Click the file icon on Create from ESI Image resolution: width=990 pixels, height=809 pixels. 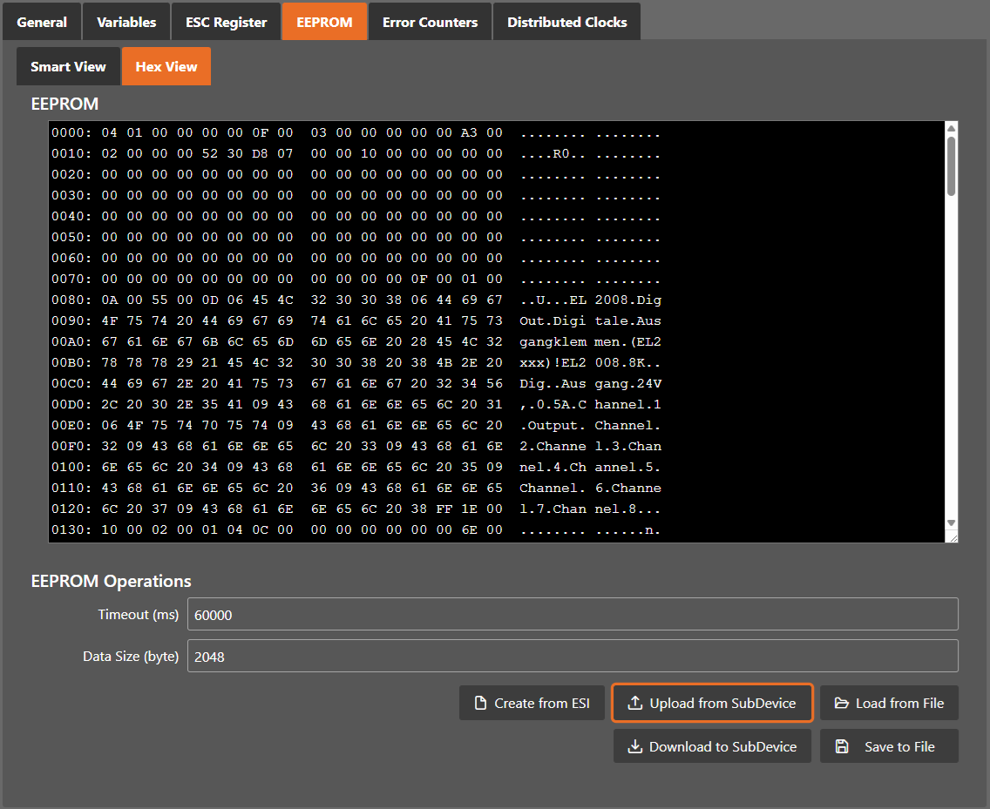click(x=480, y=703)
